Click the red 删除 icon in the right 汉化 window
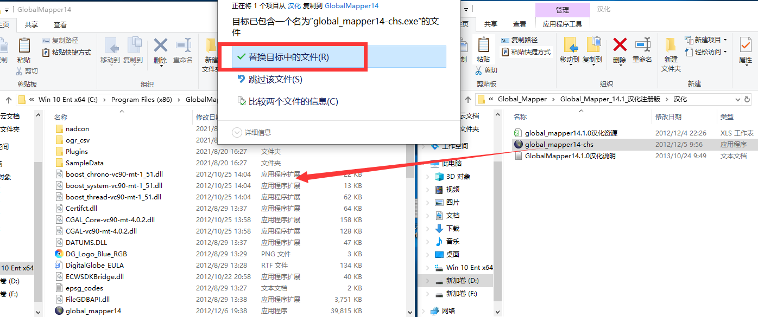Viewport: 758px width, 317px height. [x=620, y=44]
